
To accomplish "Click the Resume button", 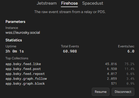I will tap(100, 92).
